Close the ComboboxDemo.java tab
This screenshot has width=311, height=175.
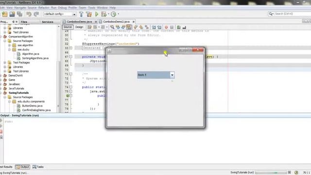(96, 21)
